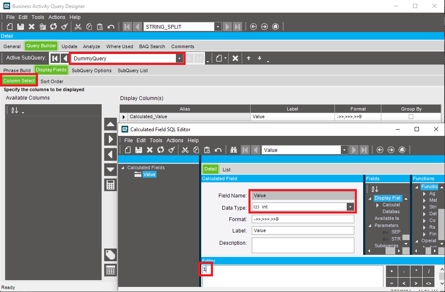Click tag icon below the column mover buttons

(111, 255)
